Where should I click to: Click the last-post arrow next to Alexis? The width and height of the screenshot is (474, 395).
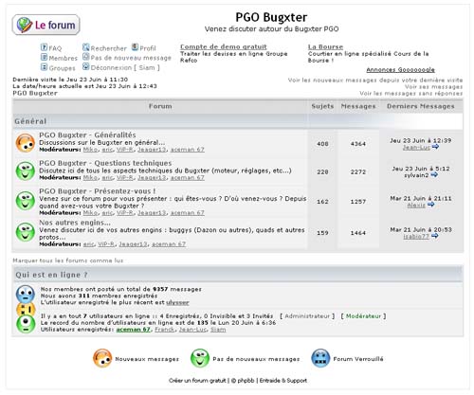430,205
